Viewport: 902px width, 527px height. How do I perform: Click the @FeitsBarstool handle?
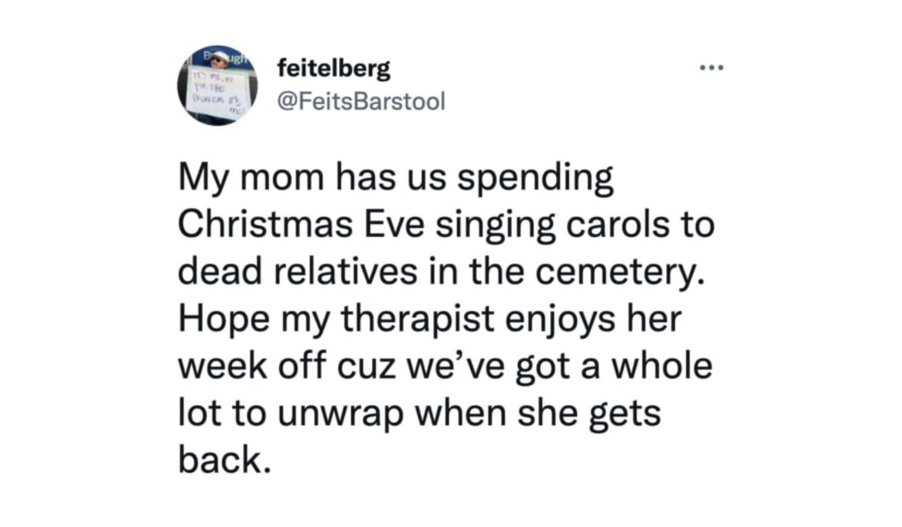[x=361, y=101]
